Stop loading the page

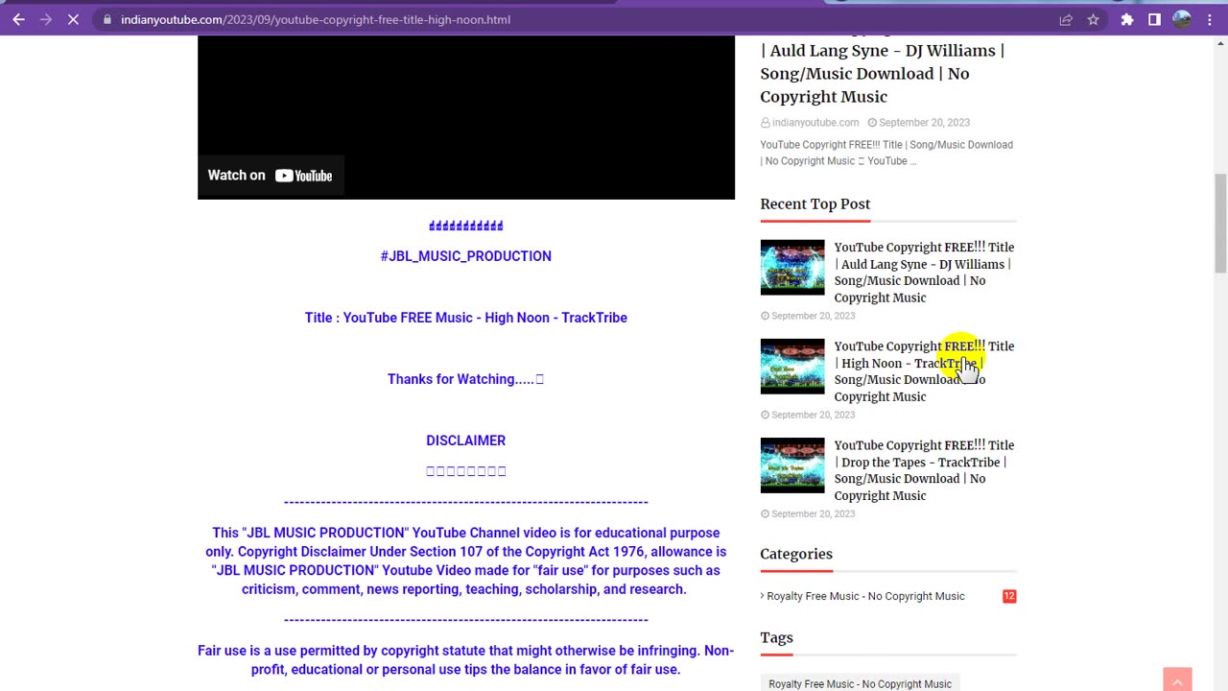click(73, 19)
